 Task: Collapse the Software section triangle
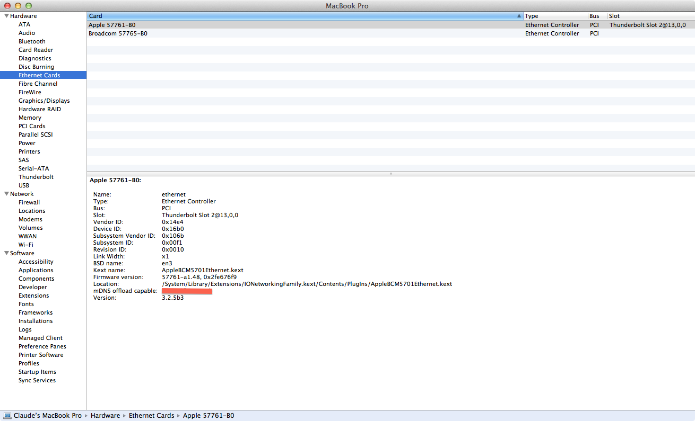coord(6,253)
